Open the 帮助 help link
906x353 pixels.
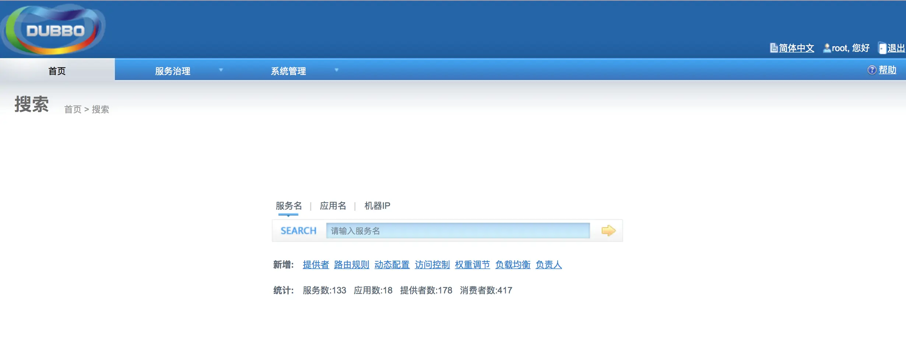click(x=888, y=70)
